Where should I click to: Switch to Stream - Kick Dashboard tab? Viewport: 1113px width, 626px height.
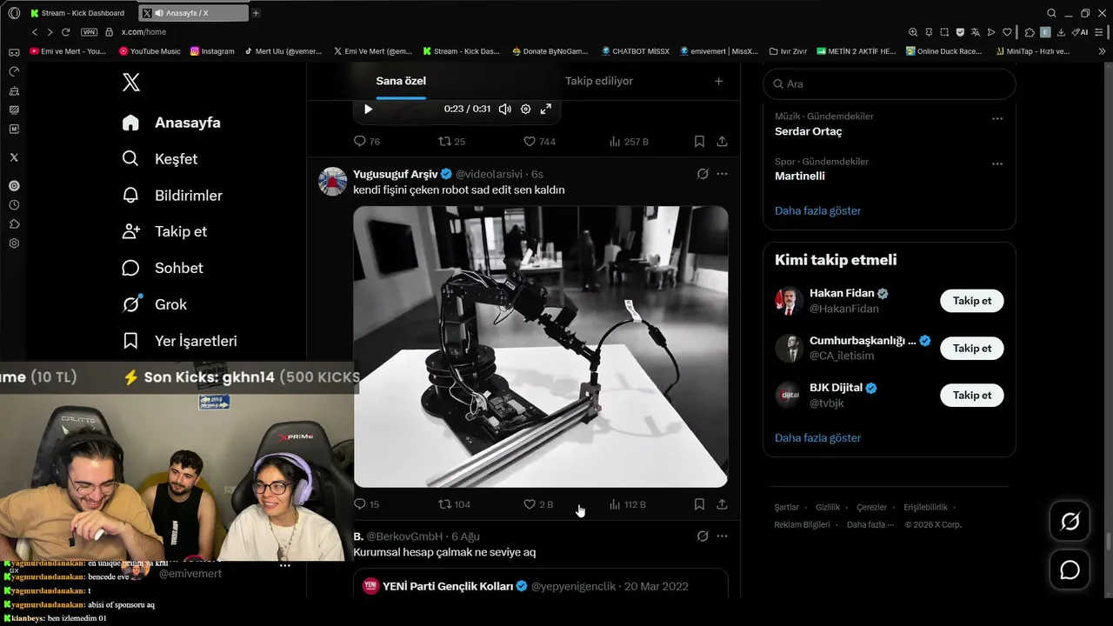tap(78, 13)
